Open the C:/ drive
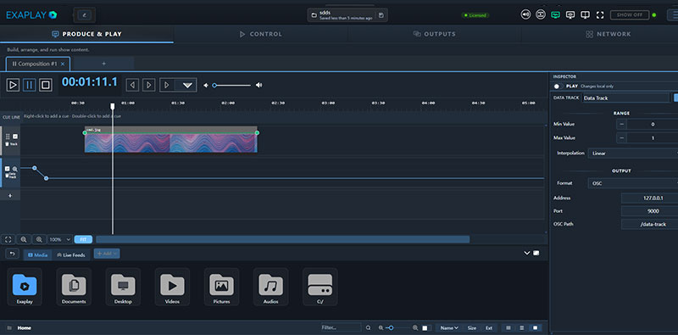The image size is (678, 335). pyautogui.click(x=320, y=287)
